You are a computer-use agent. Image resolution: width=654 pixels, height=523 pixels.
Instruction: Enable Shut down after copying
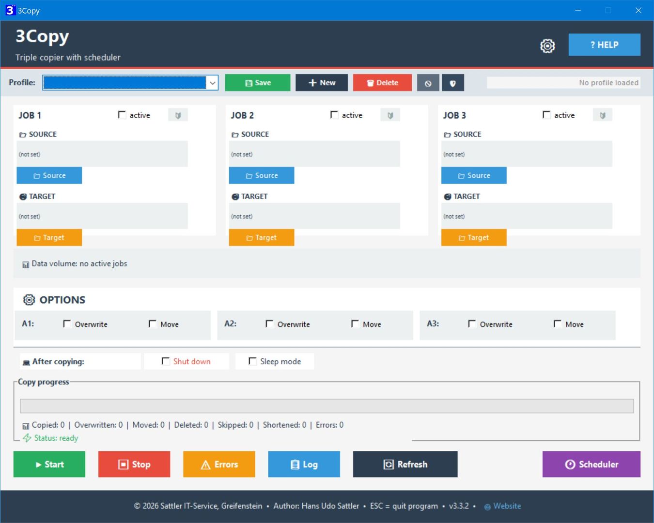[166, 361]
